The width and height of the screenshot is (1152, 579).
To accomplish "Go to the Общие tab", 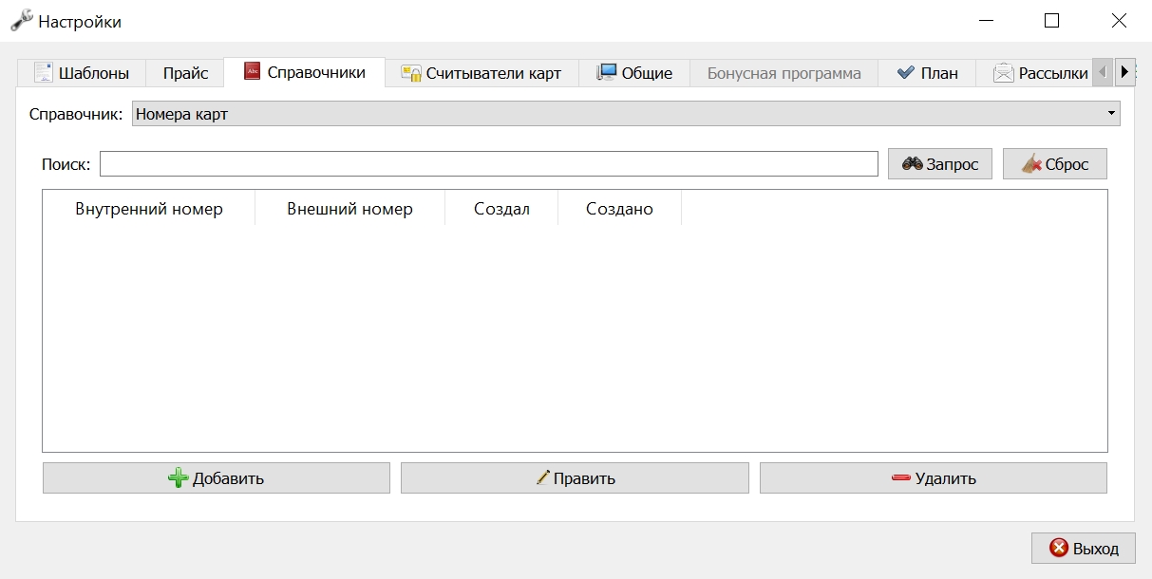I will click(634, 73).
